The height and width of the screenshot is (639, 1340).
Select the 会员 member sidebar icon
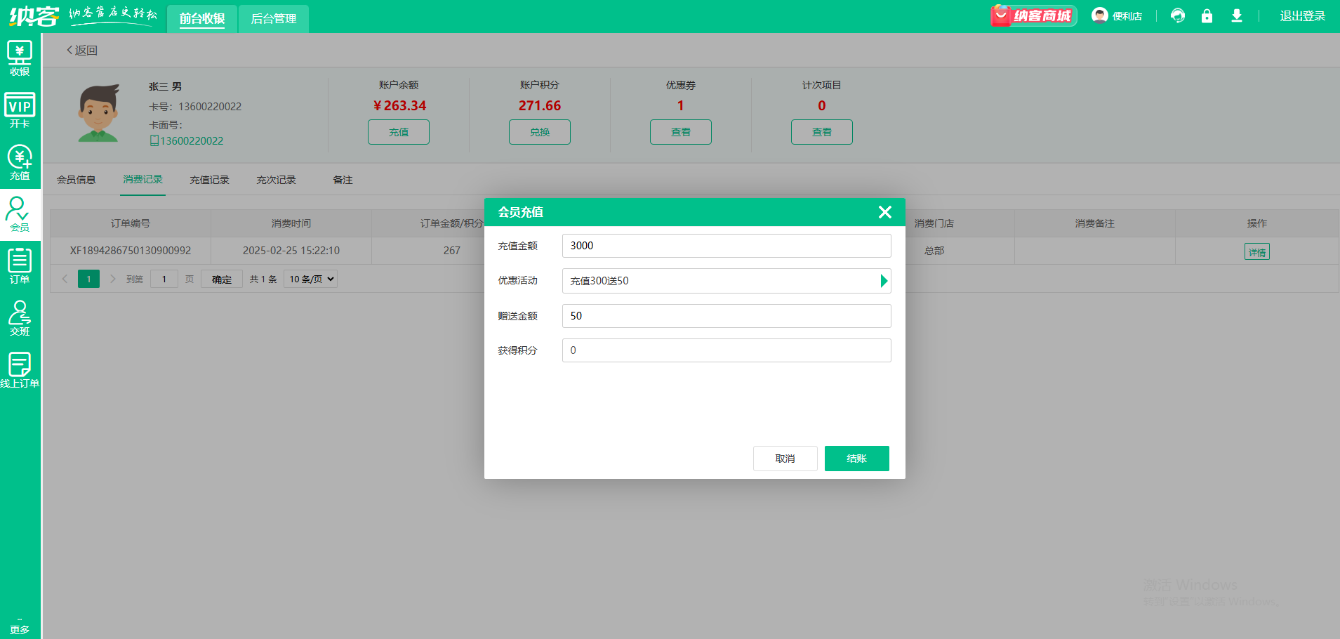[x=20, y=214]
